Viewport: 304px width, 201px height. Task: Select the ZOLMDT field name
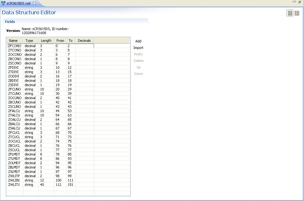[x=14, y=163]
